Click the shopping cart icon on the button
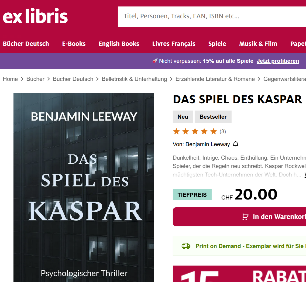Viewport: 306px width, 282px height. click(x=245, y=217)
